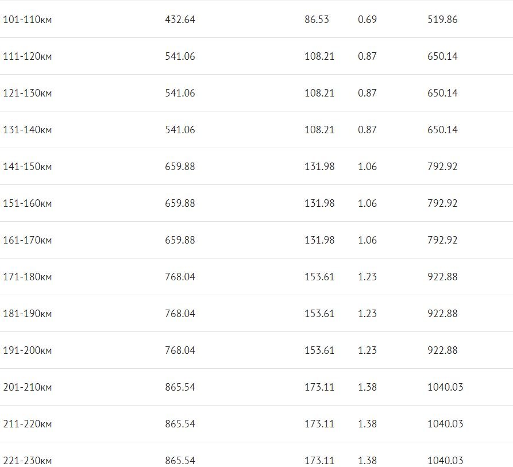Click 1040.03 in the 221-230км row
Viewport: 513px width, 467px height.
click(445, 461)
